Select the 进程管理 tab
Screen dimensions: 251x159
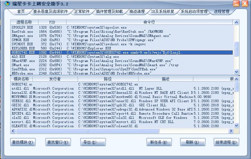coord(222,12)
